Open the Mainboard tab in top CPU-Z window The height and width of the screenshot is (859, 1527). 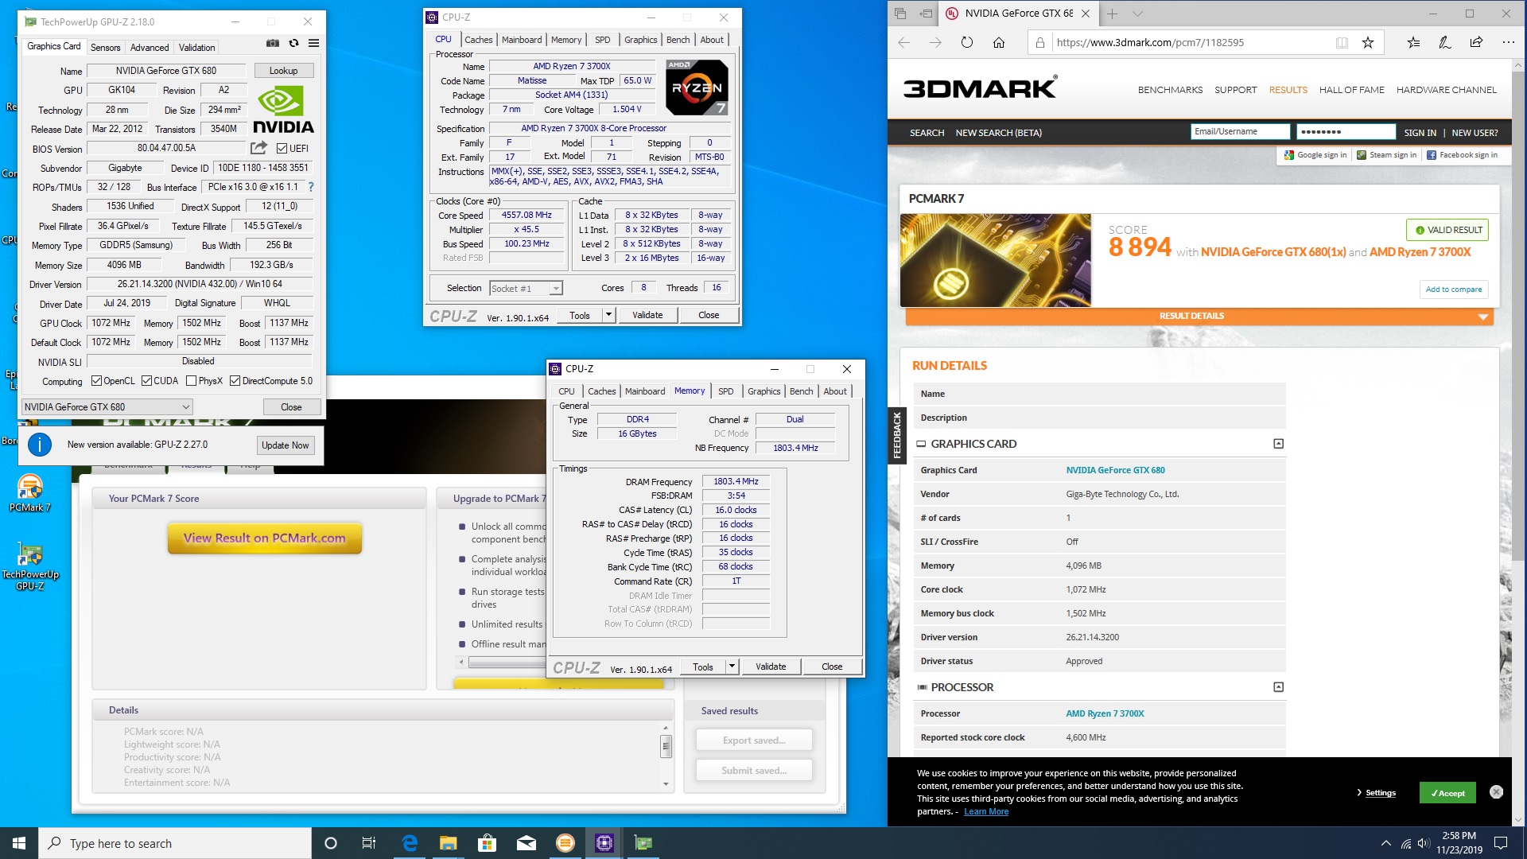tap(522, 40)
